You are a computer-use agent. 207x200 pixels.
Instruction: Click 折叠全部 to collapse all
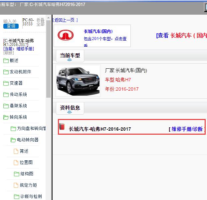[x=40, y=22]
